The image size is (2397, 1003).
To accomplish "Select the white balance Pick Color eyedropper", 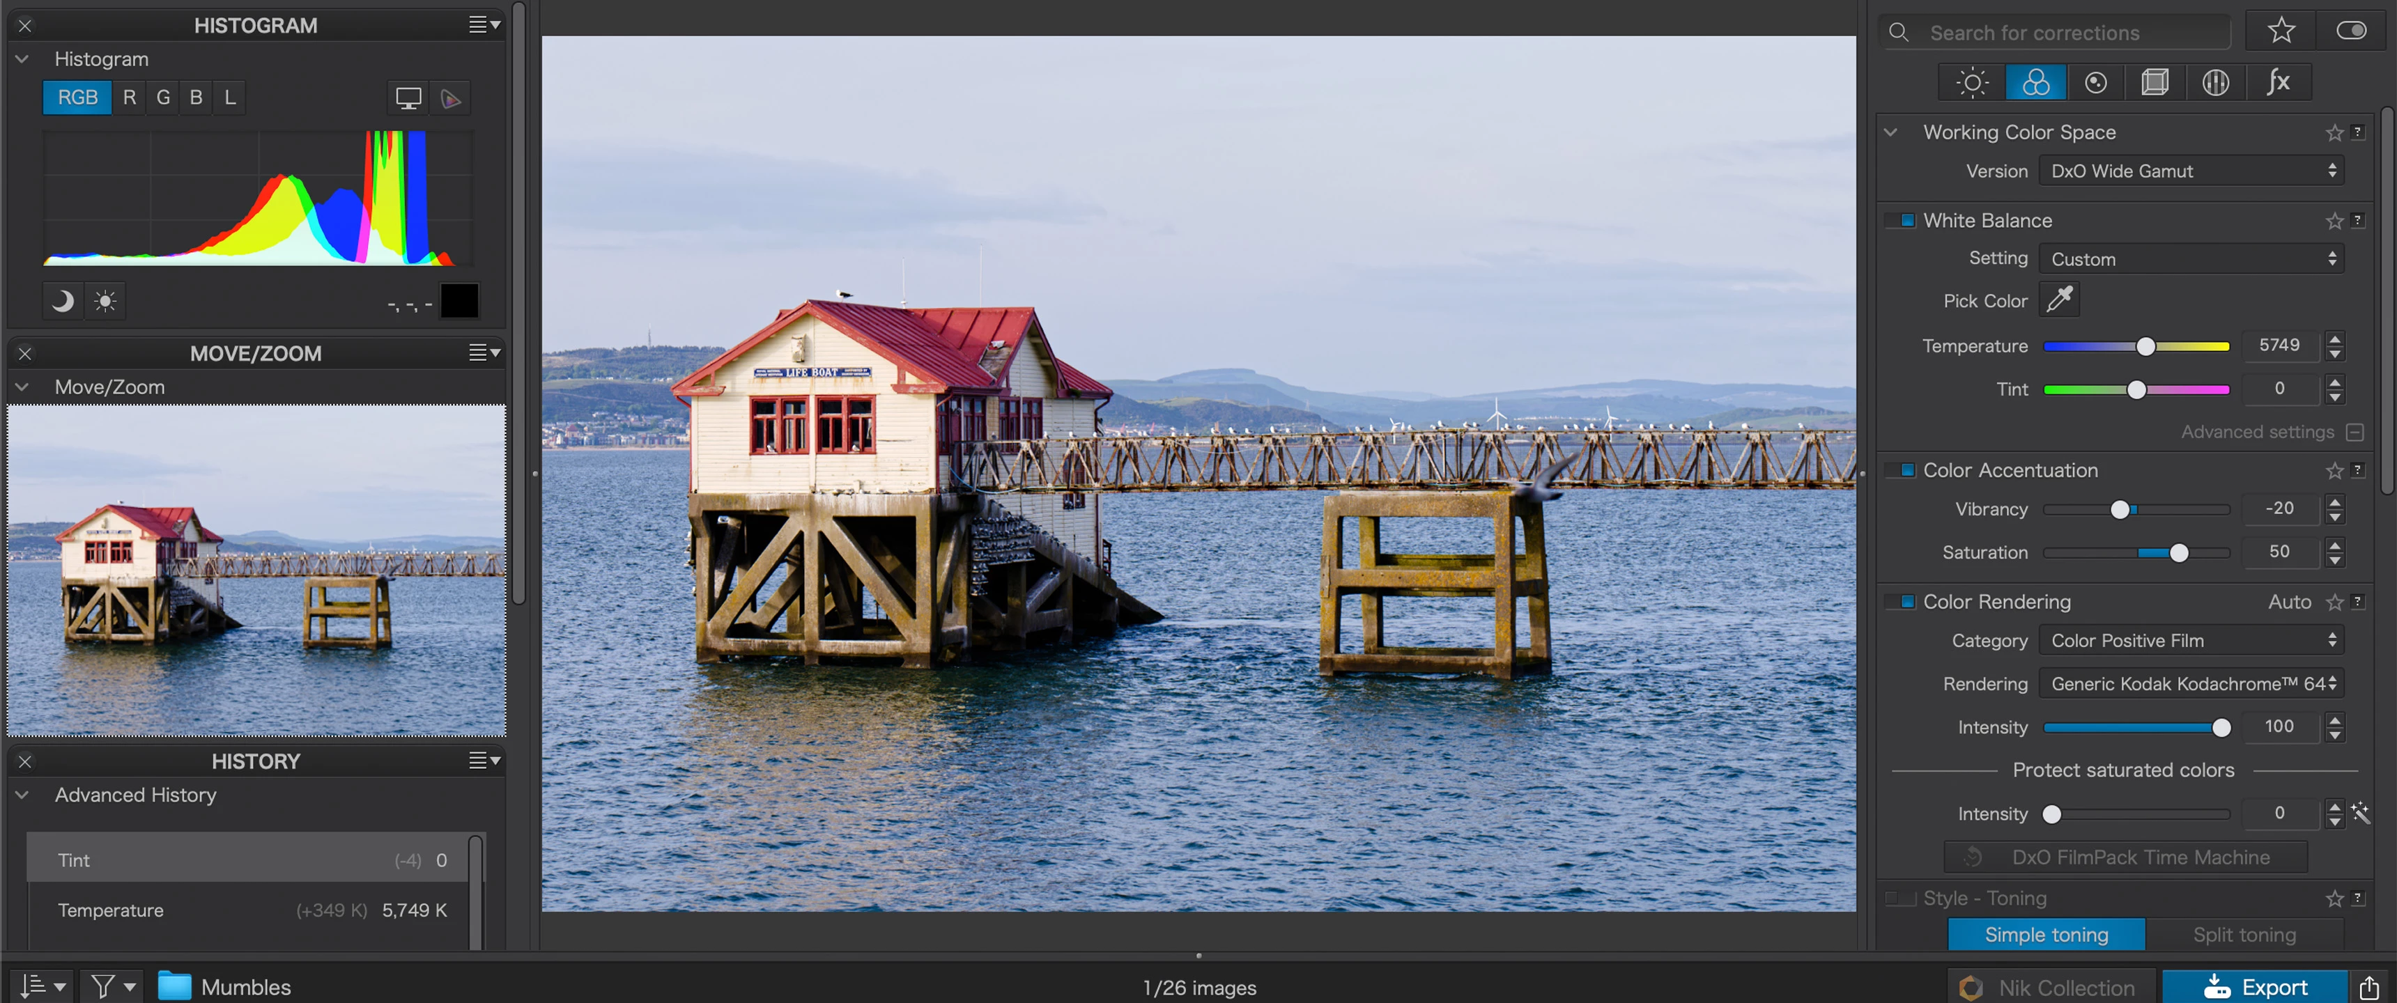I will [2059, 300].
